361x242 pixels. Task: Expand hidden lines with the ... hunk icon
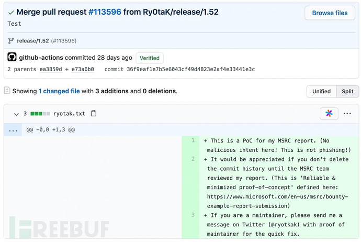pos(13,130)
